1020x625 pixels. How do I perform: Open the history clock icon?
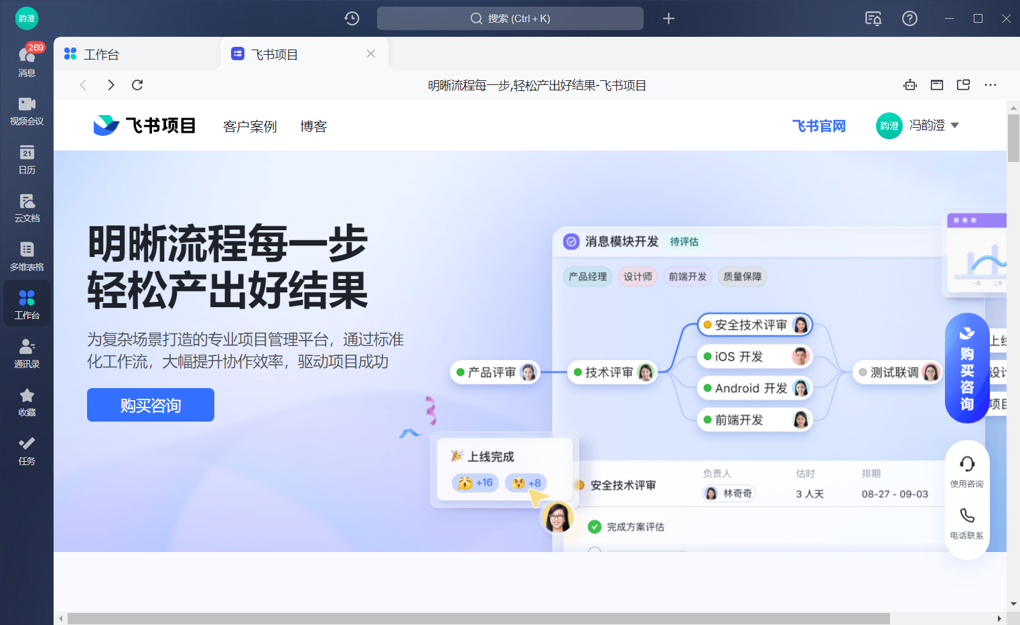pos(352,18)
